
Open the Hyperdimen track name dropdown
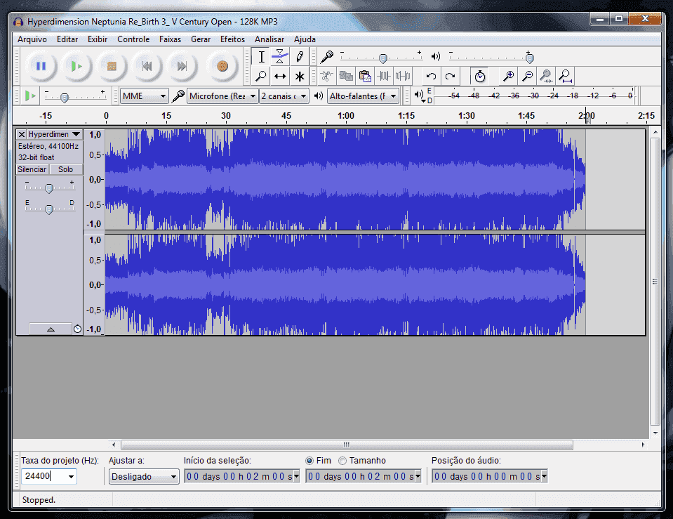click(55, 134)
